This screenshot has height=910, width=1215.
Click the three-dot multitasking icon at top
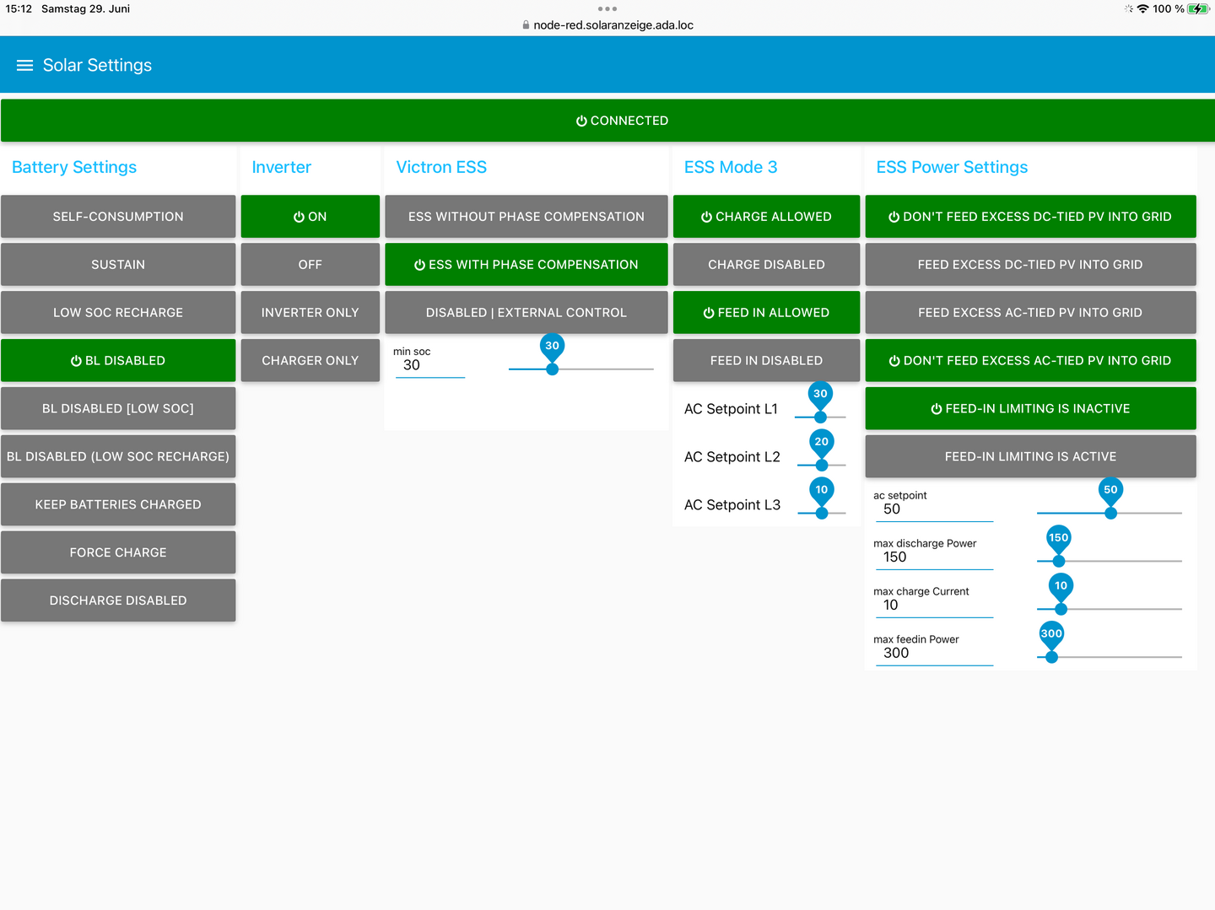[x=607, y=8]
